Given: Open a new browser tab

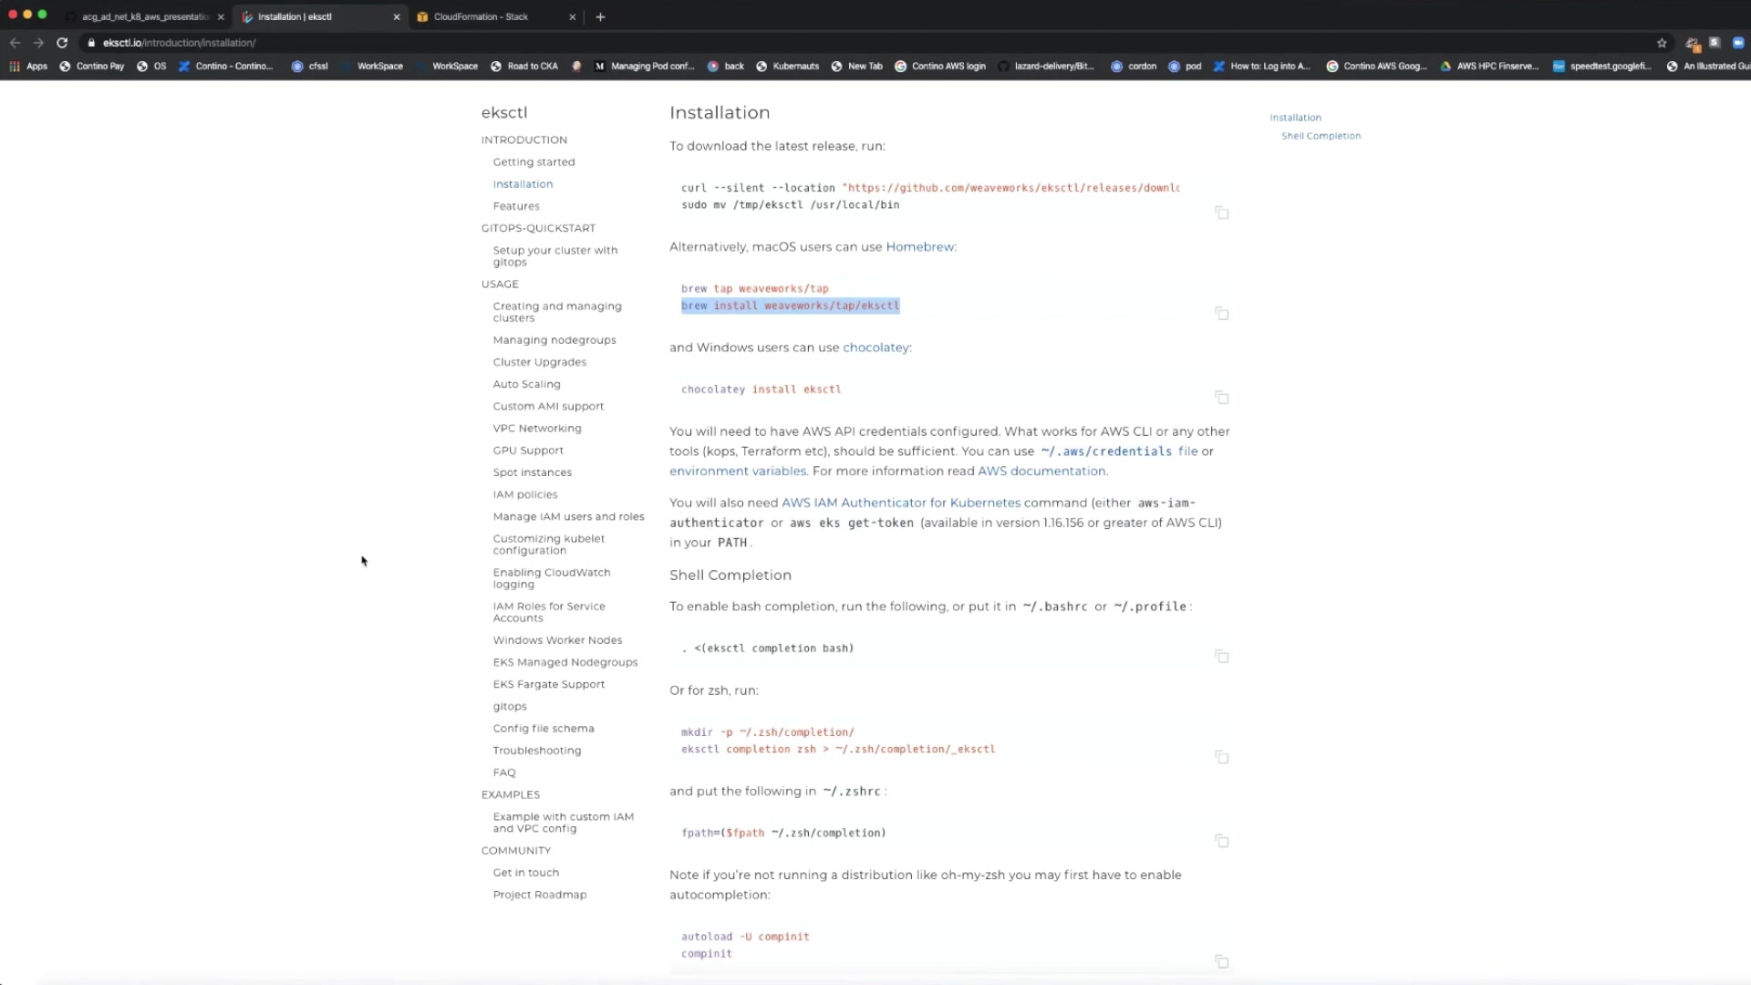Looking at the screenshot, I should tap(600, 16).
